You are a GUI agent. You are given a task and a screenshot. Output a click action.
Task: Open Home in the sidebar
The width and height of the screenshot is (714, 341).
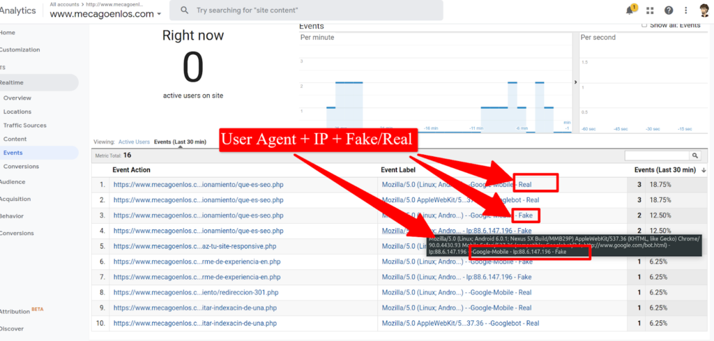(x=7, y=33)
